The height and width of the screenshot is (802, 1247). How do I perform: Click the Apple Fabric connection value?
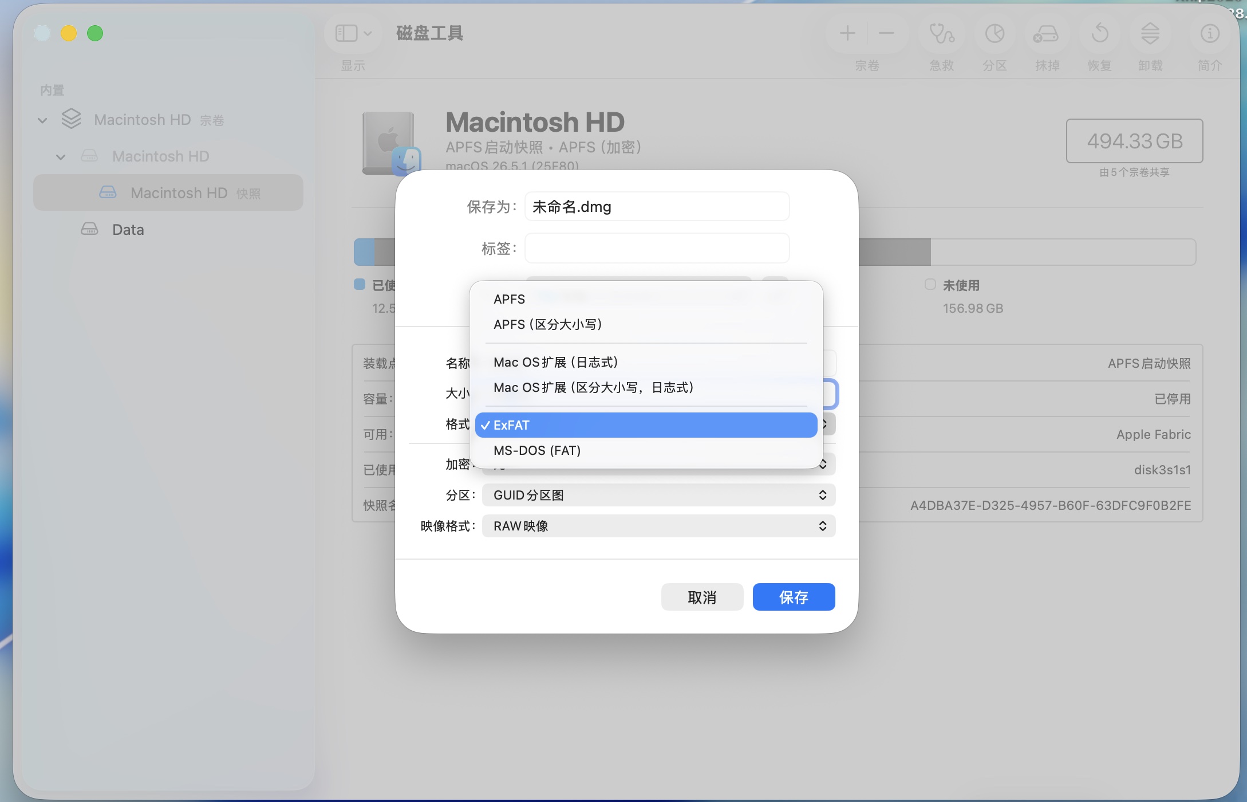tap(1153, 434)
